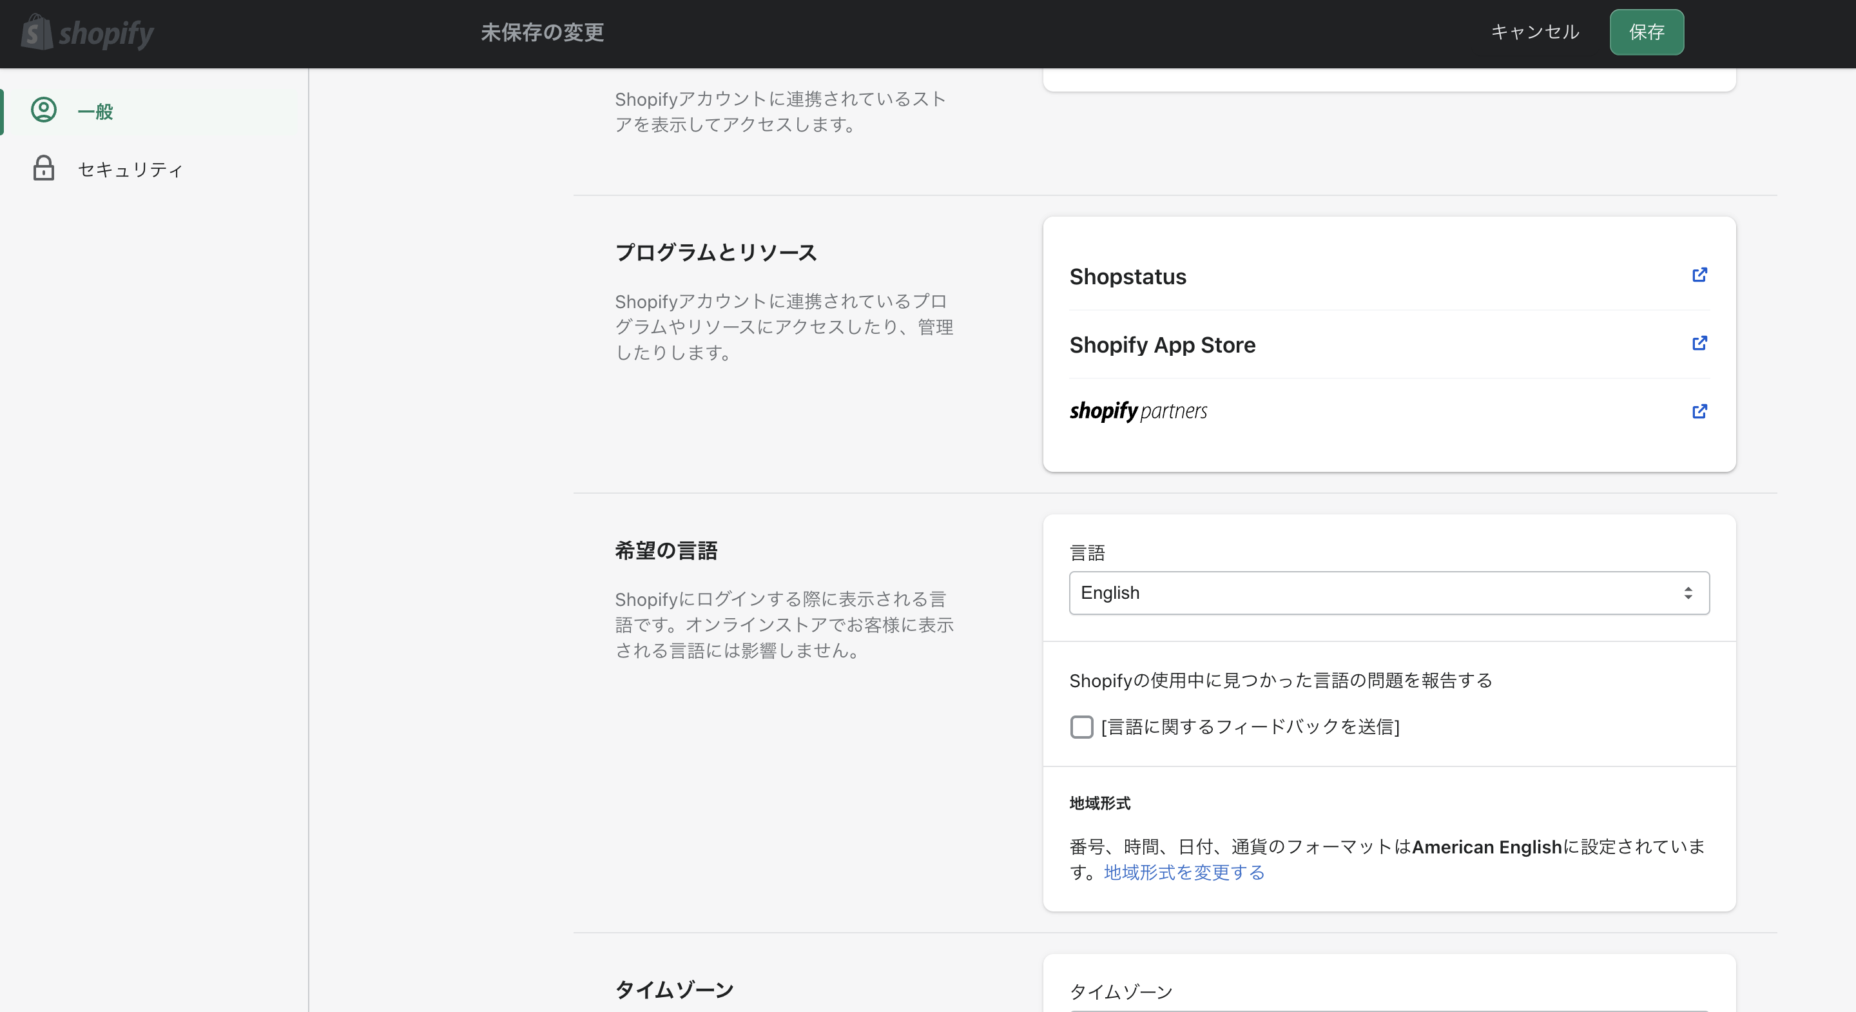
Task: Open Shopify App Store via external link icon
Action: pos(1699,344)
